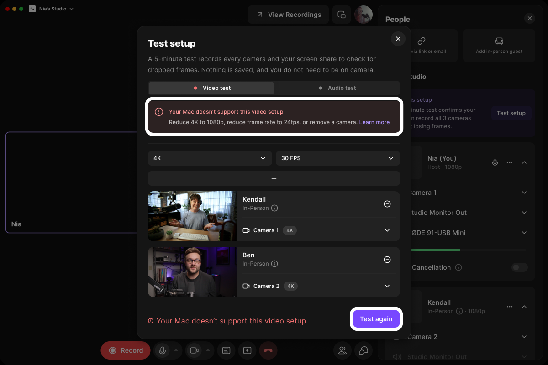548x365 pixels.
Task: Switch to the Video test tab
Action: coord(211,88)
